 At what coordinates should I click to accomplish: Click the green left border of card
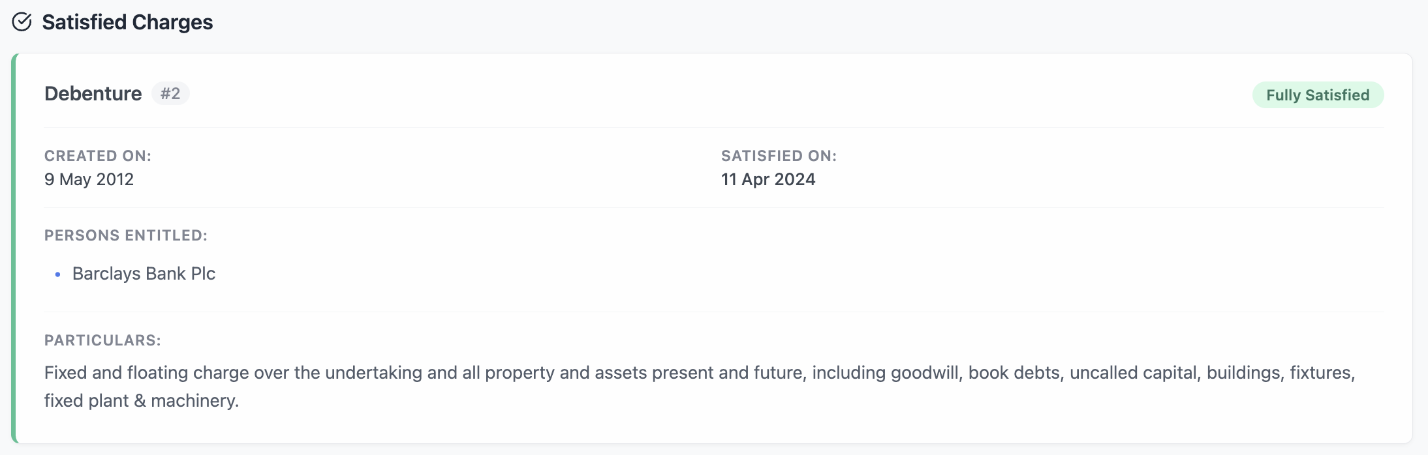click(x=14, y=248)
